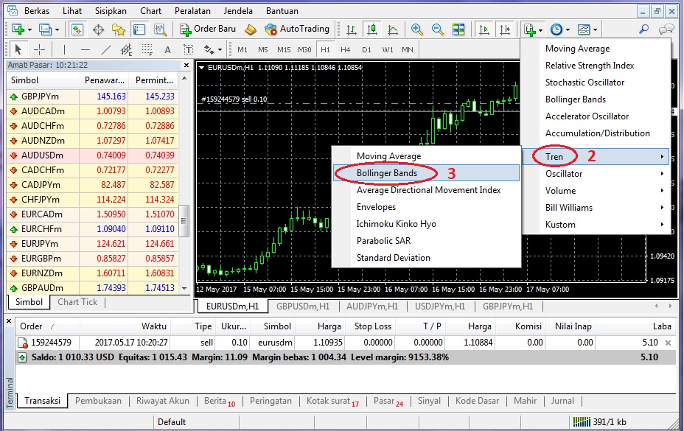Open the Tren submenu entry
Screen dimensions: 684x431
[x=596, y=157]
